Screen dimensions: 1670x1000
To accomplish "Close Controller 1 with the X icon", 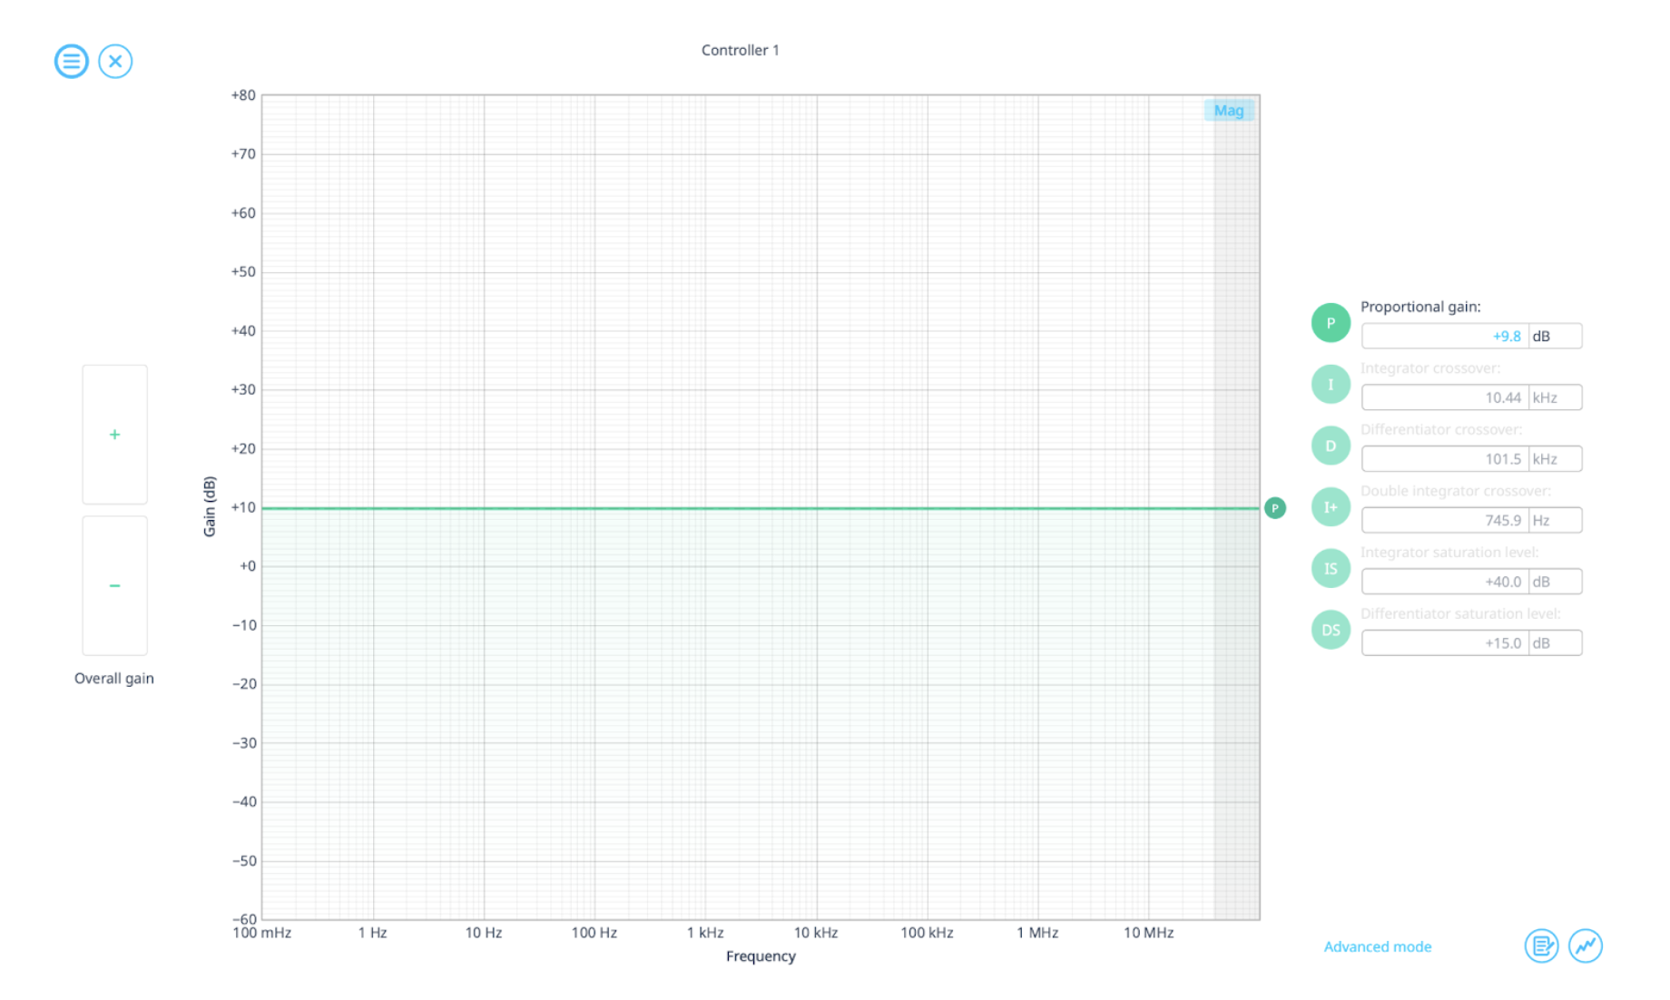I will click(115, 61).
